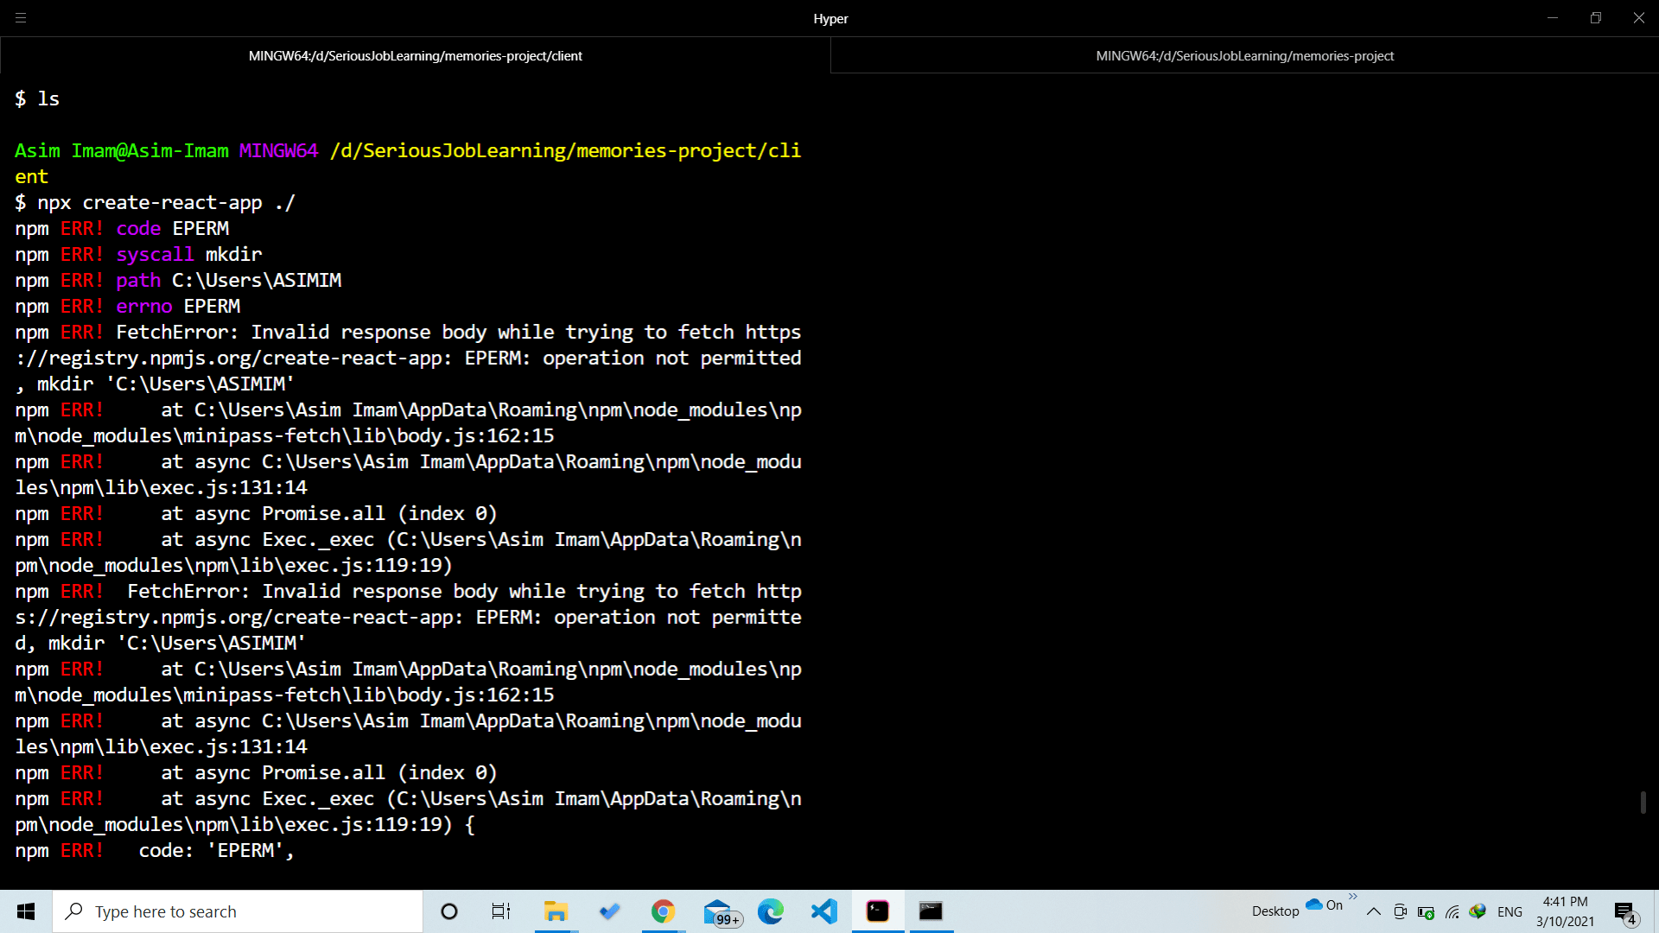Open File Explorer from the taskbar
The image size is (1659, 933).
click(556, 911)
